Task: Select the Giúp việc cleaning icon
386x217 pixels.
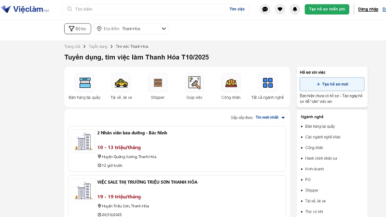Action: pos(194,82)
